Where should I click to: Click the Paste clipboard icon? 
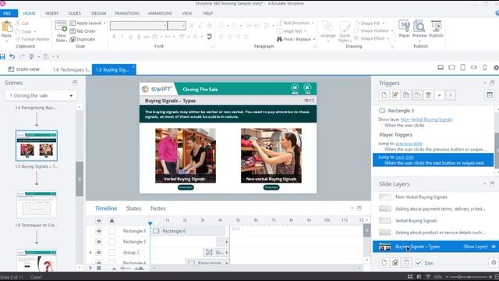pyautogui.click(x=6, y=27)
